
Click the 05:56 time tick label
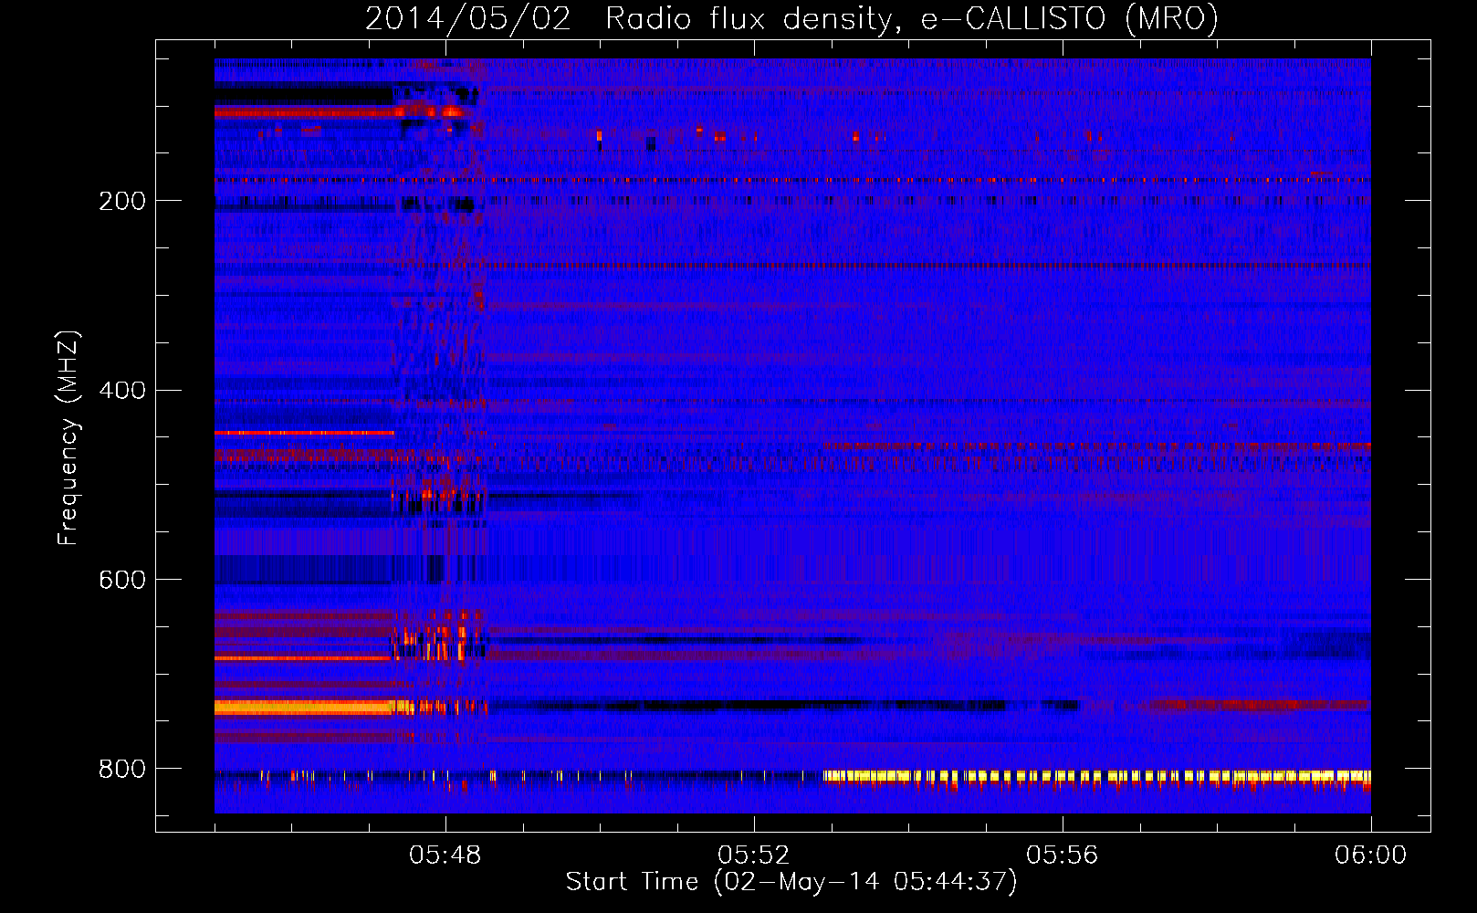(x=1063, y=855)
